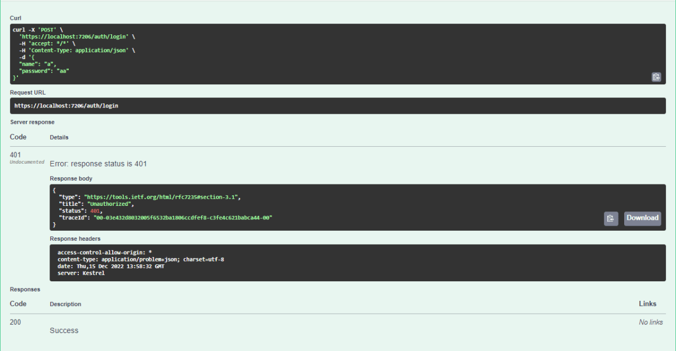Click the 'Response body' label
The image size is (676, 351).
click(x=71, y=178)
